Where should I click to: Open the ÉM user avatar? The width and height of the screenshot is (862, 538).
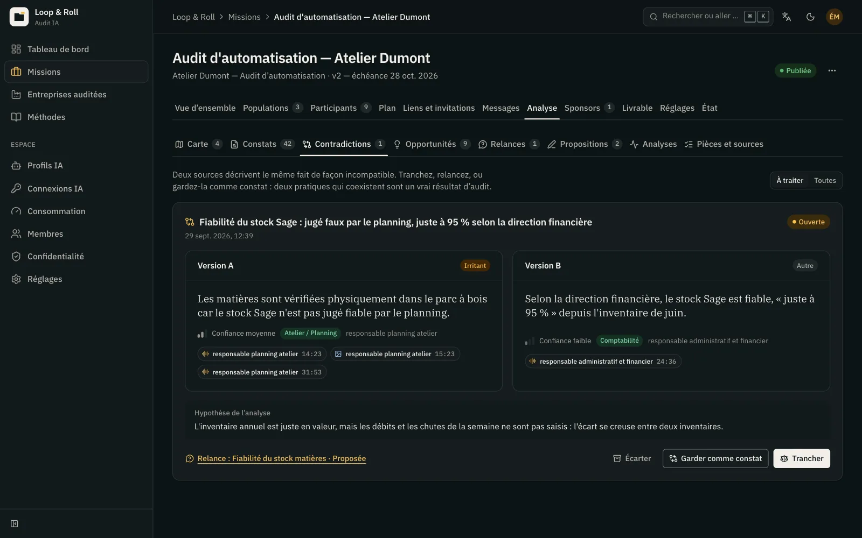pyautogui.click(x=834, y=17)
